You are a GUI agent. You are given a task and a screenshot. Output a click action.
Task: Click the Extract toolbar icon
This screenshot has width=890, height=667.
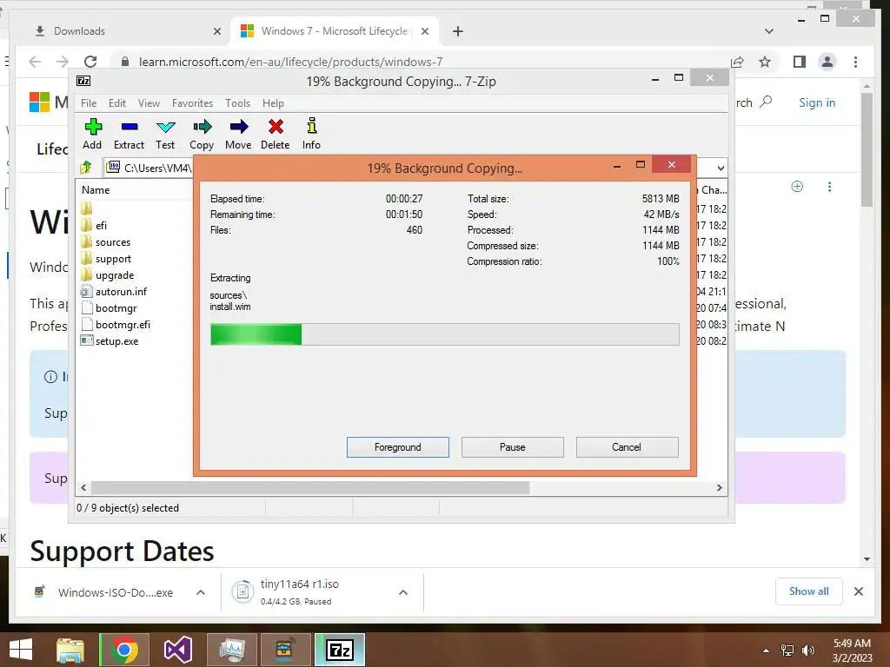click(129, 134)
